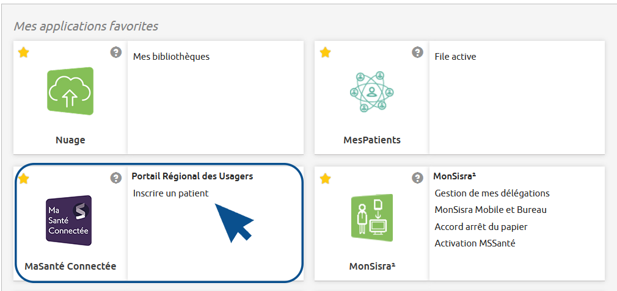Show help for the Nuage tile
This screenshot has height=291, width=617.
pyautogui.click(x=116, y=52)
